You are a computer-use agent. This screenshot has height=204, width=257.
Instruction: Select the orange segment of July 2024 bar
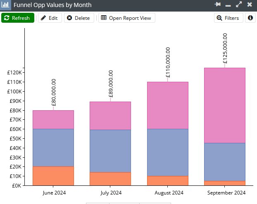point(110,179)
